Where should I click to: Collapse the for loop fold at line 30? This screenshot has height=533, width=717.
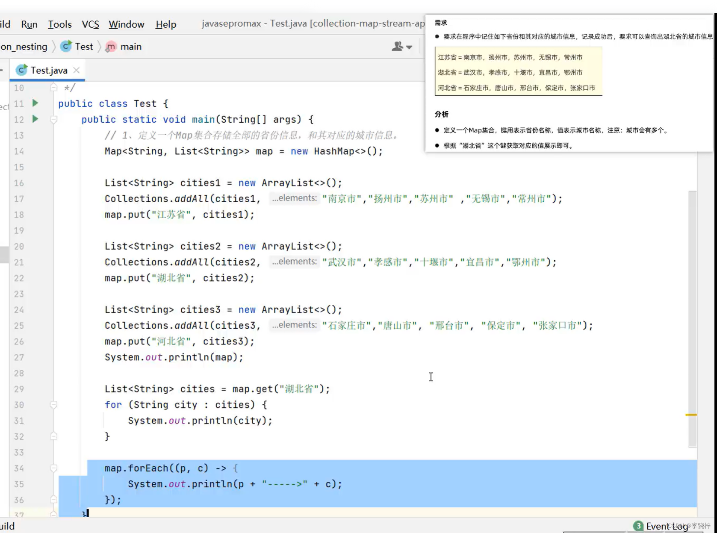point(53,405)
